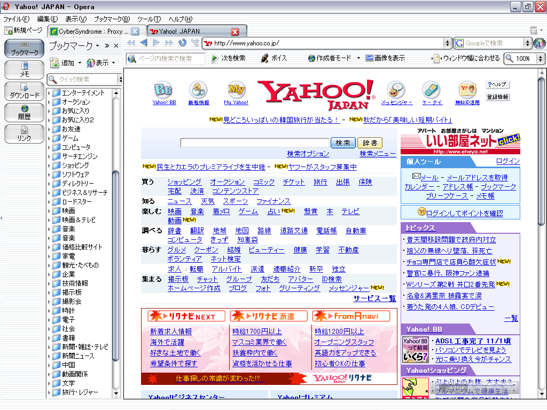Open the ブックマーク(B) menu
This screenshot has width=547, height=410.
112,19
